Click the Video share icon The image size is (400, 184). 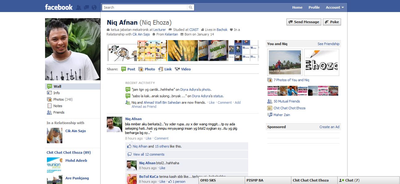tap(177, 69)
